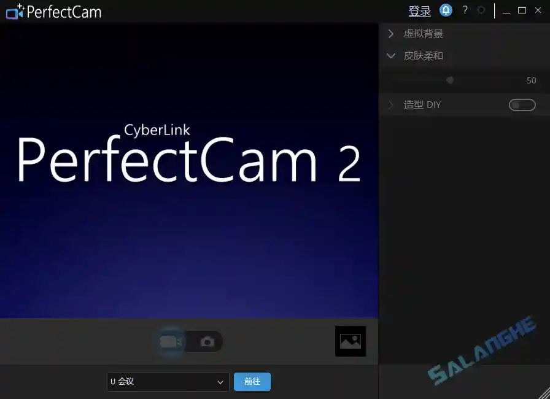Open captured snapshots via the image icon
Image resolution: width=550 pixels, height=399 pixels.
[x=350, y=341]
